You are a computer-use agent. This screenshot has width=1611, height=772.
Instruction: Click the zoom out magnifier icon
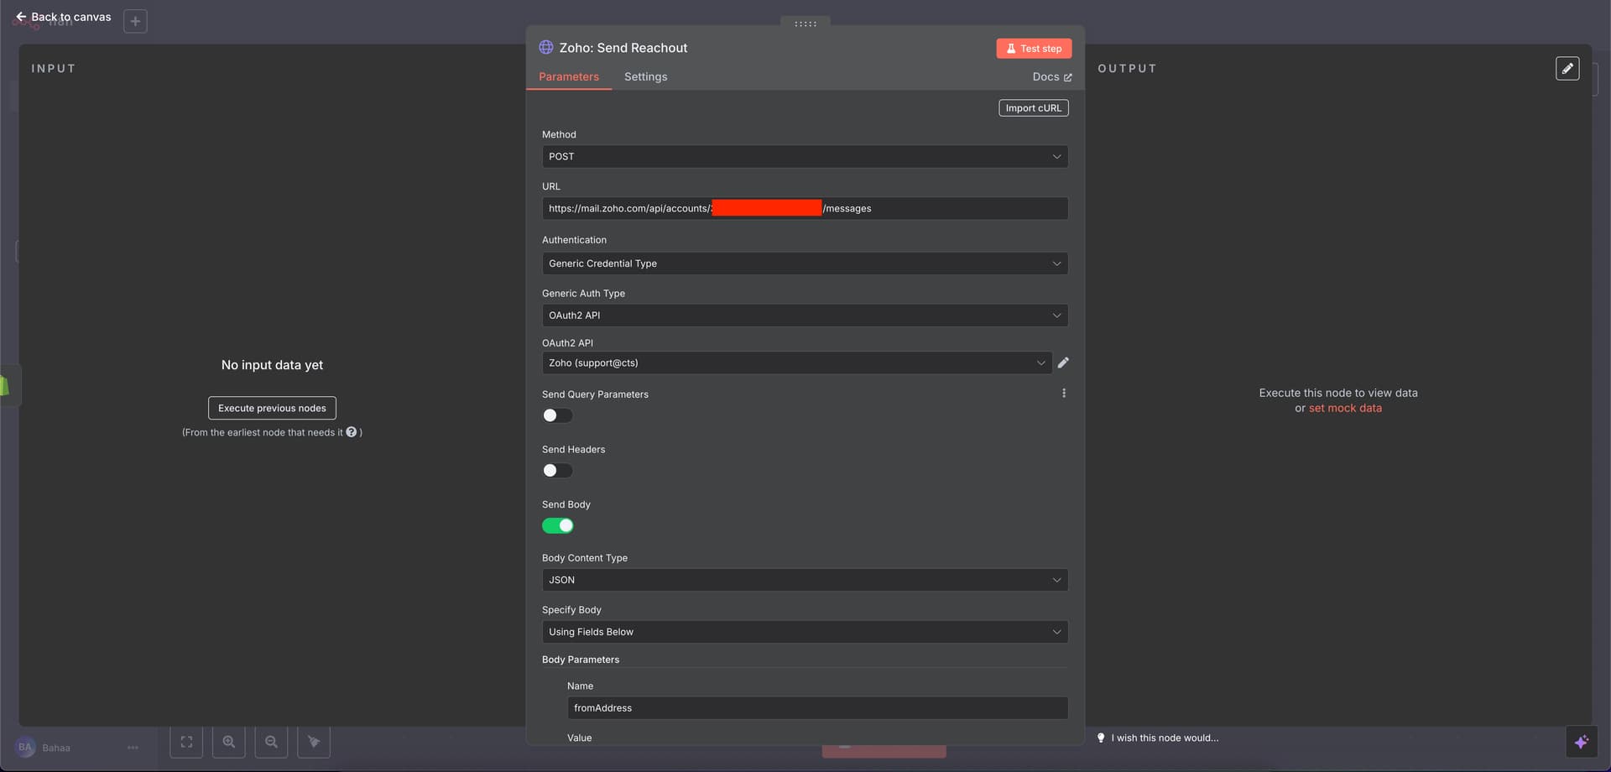pos(271,742)
